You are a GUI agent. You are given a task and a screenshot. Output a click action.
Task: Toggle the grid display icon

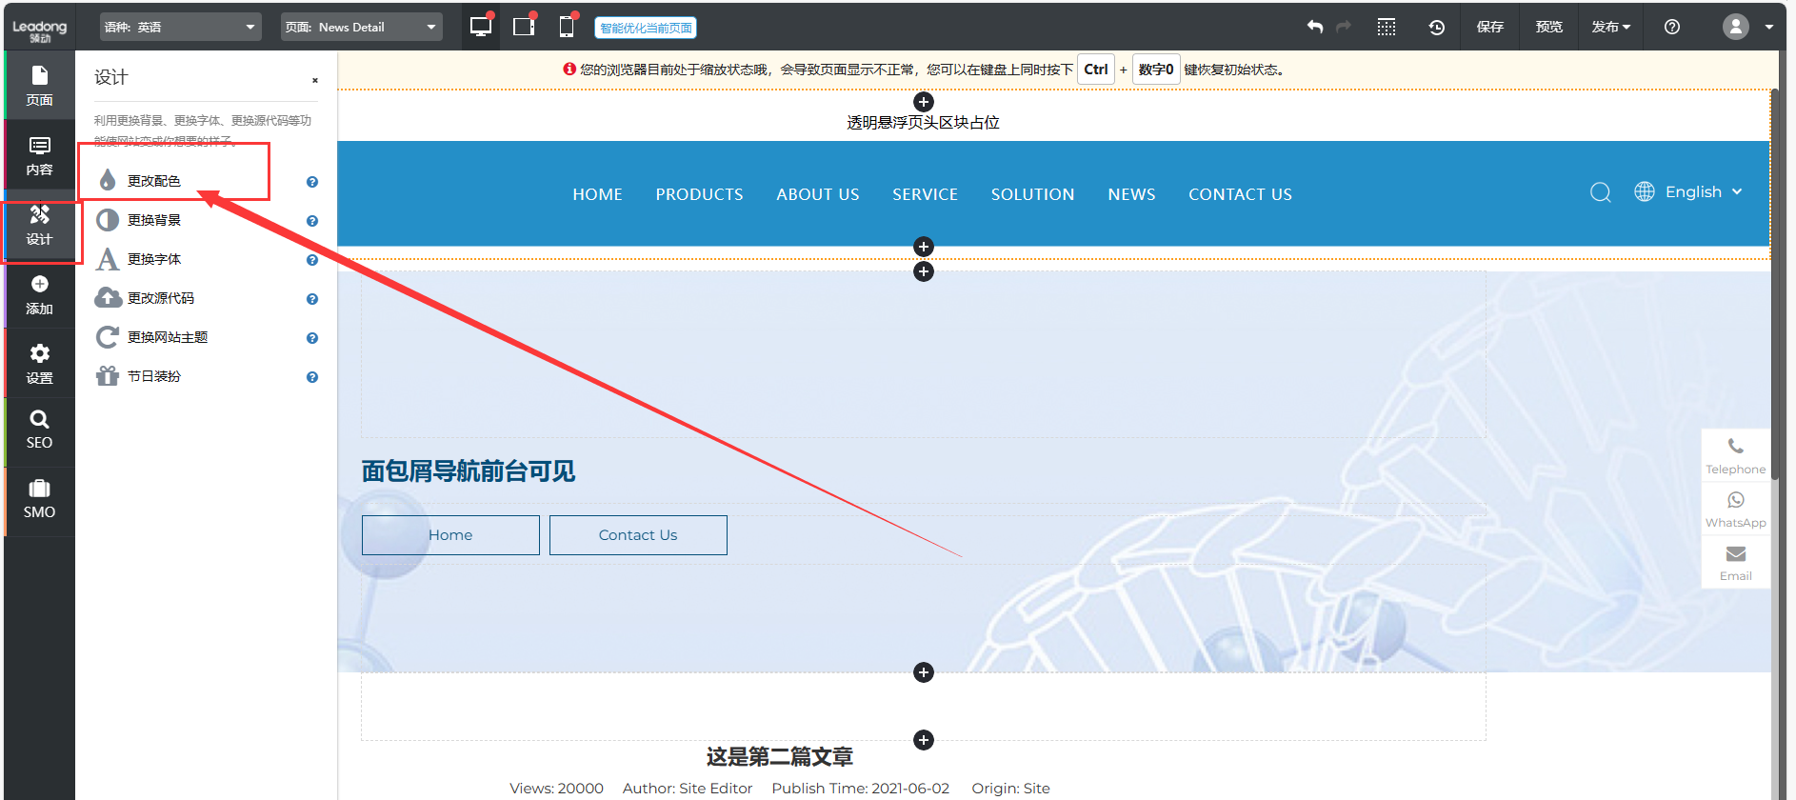tap(1387, 27)
